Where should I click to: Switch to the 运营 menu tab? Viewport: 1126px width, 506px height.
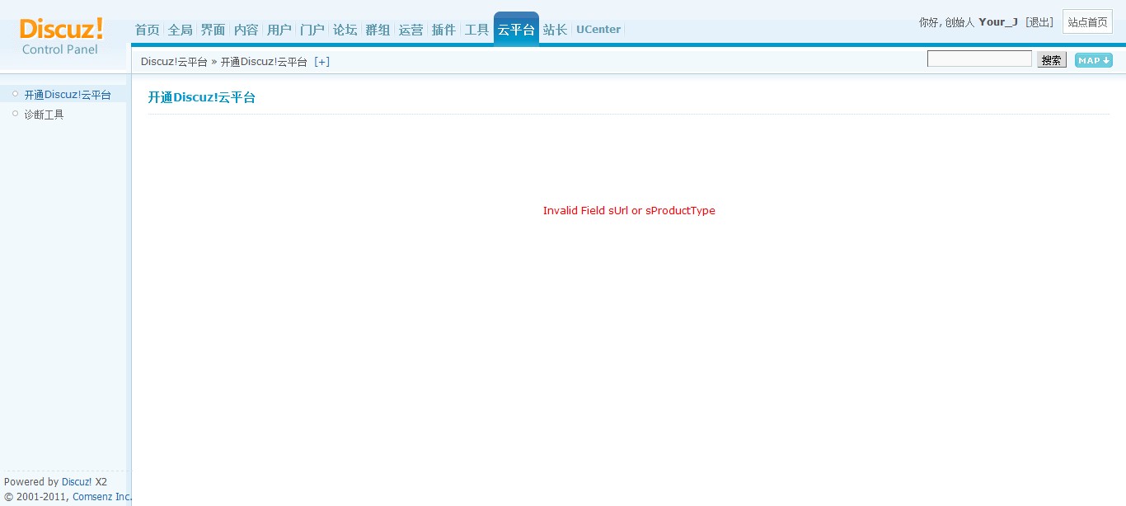tap(411, 30)
